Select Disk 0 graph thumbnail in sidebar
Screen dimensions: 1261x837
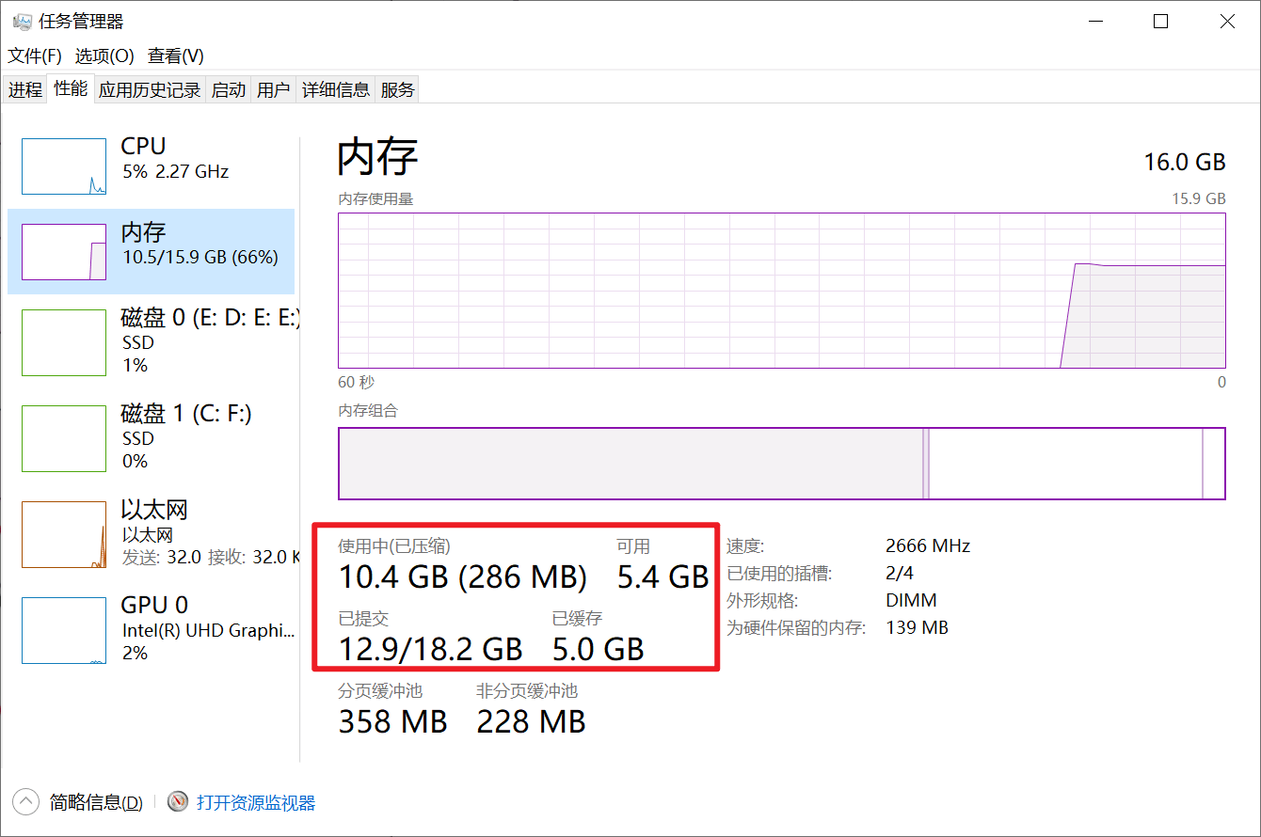[x=64, y=342]
